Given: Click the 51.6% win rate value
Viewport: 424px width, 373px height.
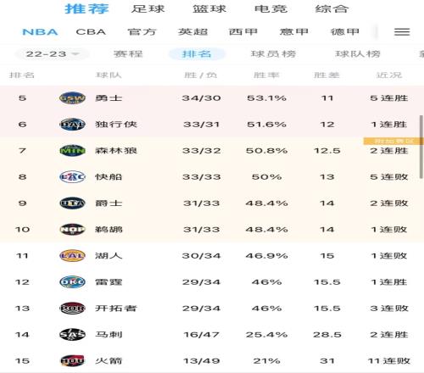Looking at the screenshot, I should (x=266, y=125).
